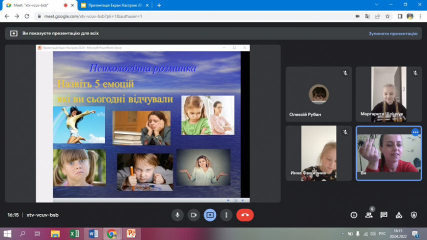The height and width of the screenshot is (240, 427).
Task: Open the activities panel
Action: [399, 215]
